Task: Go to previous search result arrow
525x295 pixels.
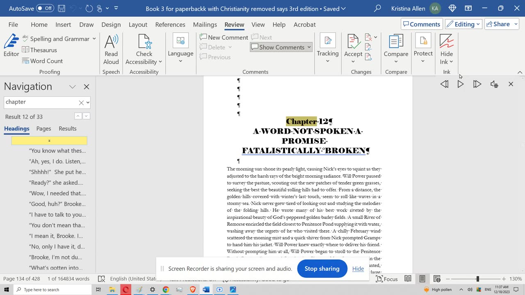Action: (78, 116)
